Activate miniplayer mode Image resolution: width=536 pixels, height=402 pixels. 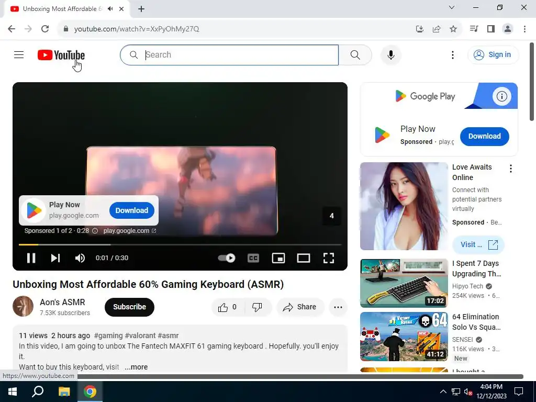pos(278,258)
